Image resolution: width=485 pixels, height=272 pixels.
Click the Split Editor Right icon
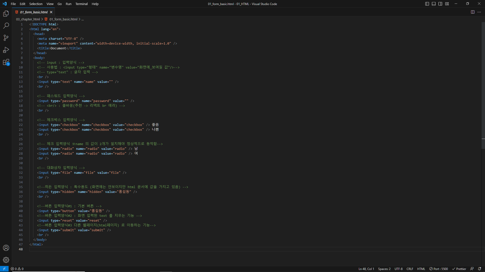coord(473,12)
